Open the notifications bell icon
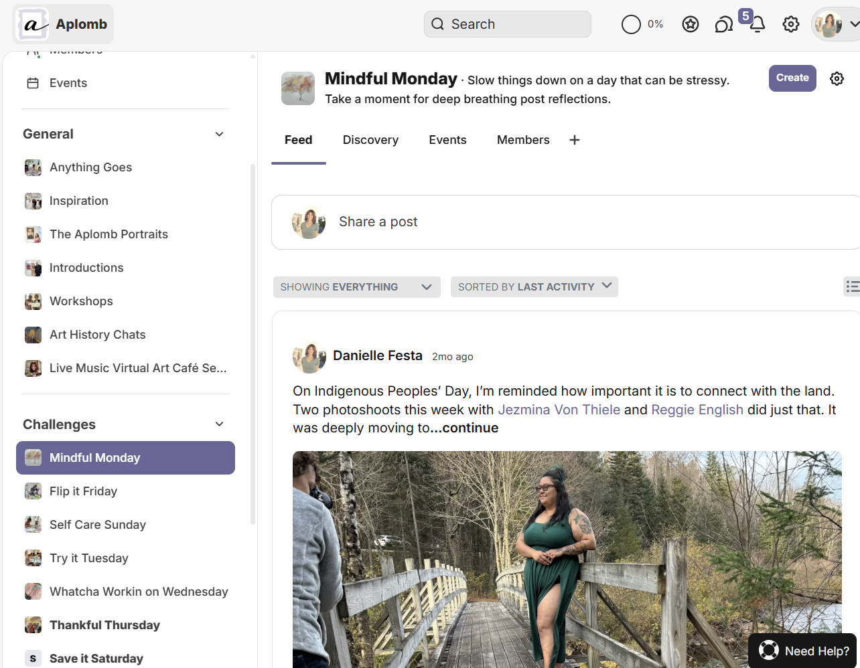 [757, 24]
